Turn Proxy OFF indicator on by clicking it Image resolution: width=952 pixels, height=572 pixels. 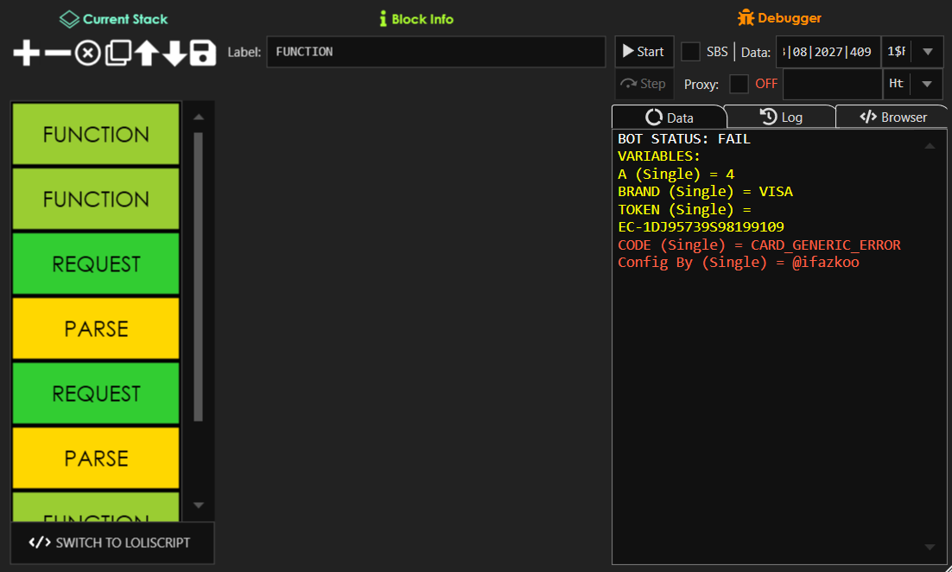[x=765, y=84]
